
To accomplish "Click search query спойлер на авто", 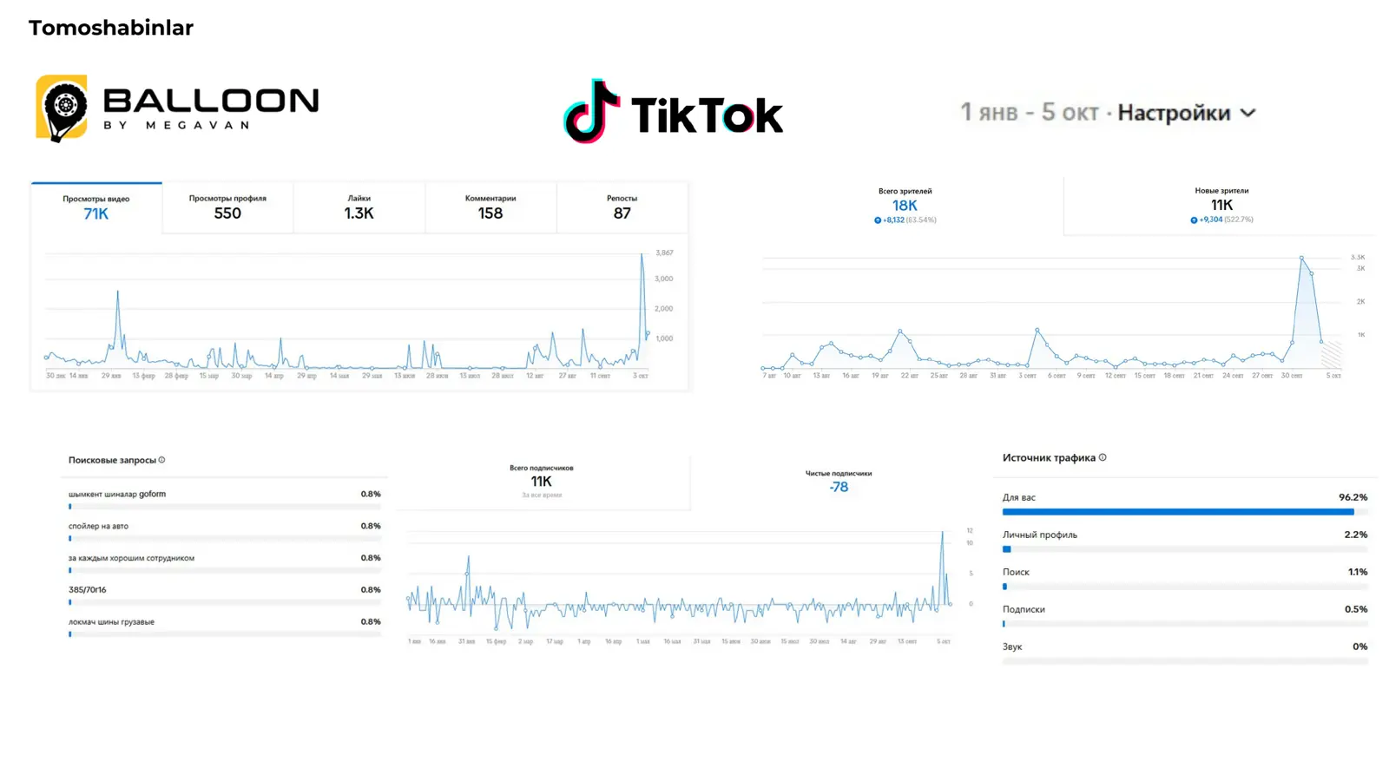I will (x=98, y=526).
